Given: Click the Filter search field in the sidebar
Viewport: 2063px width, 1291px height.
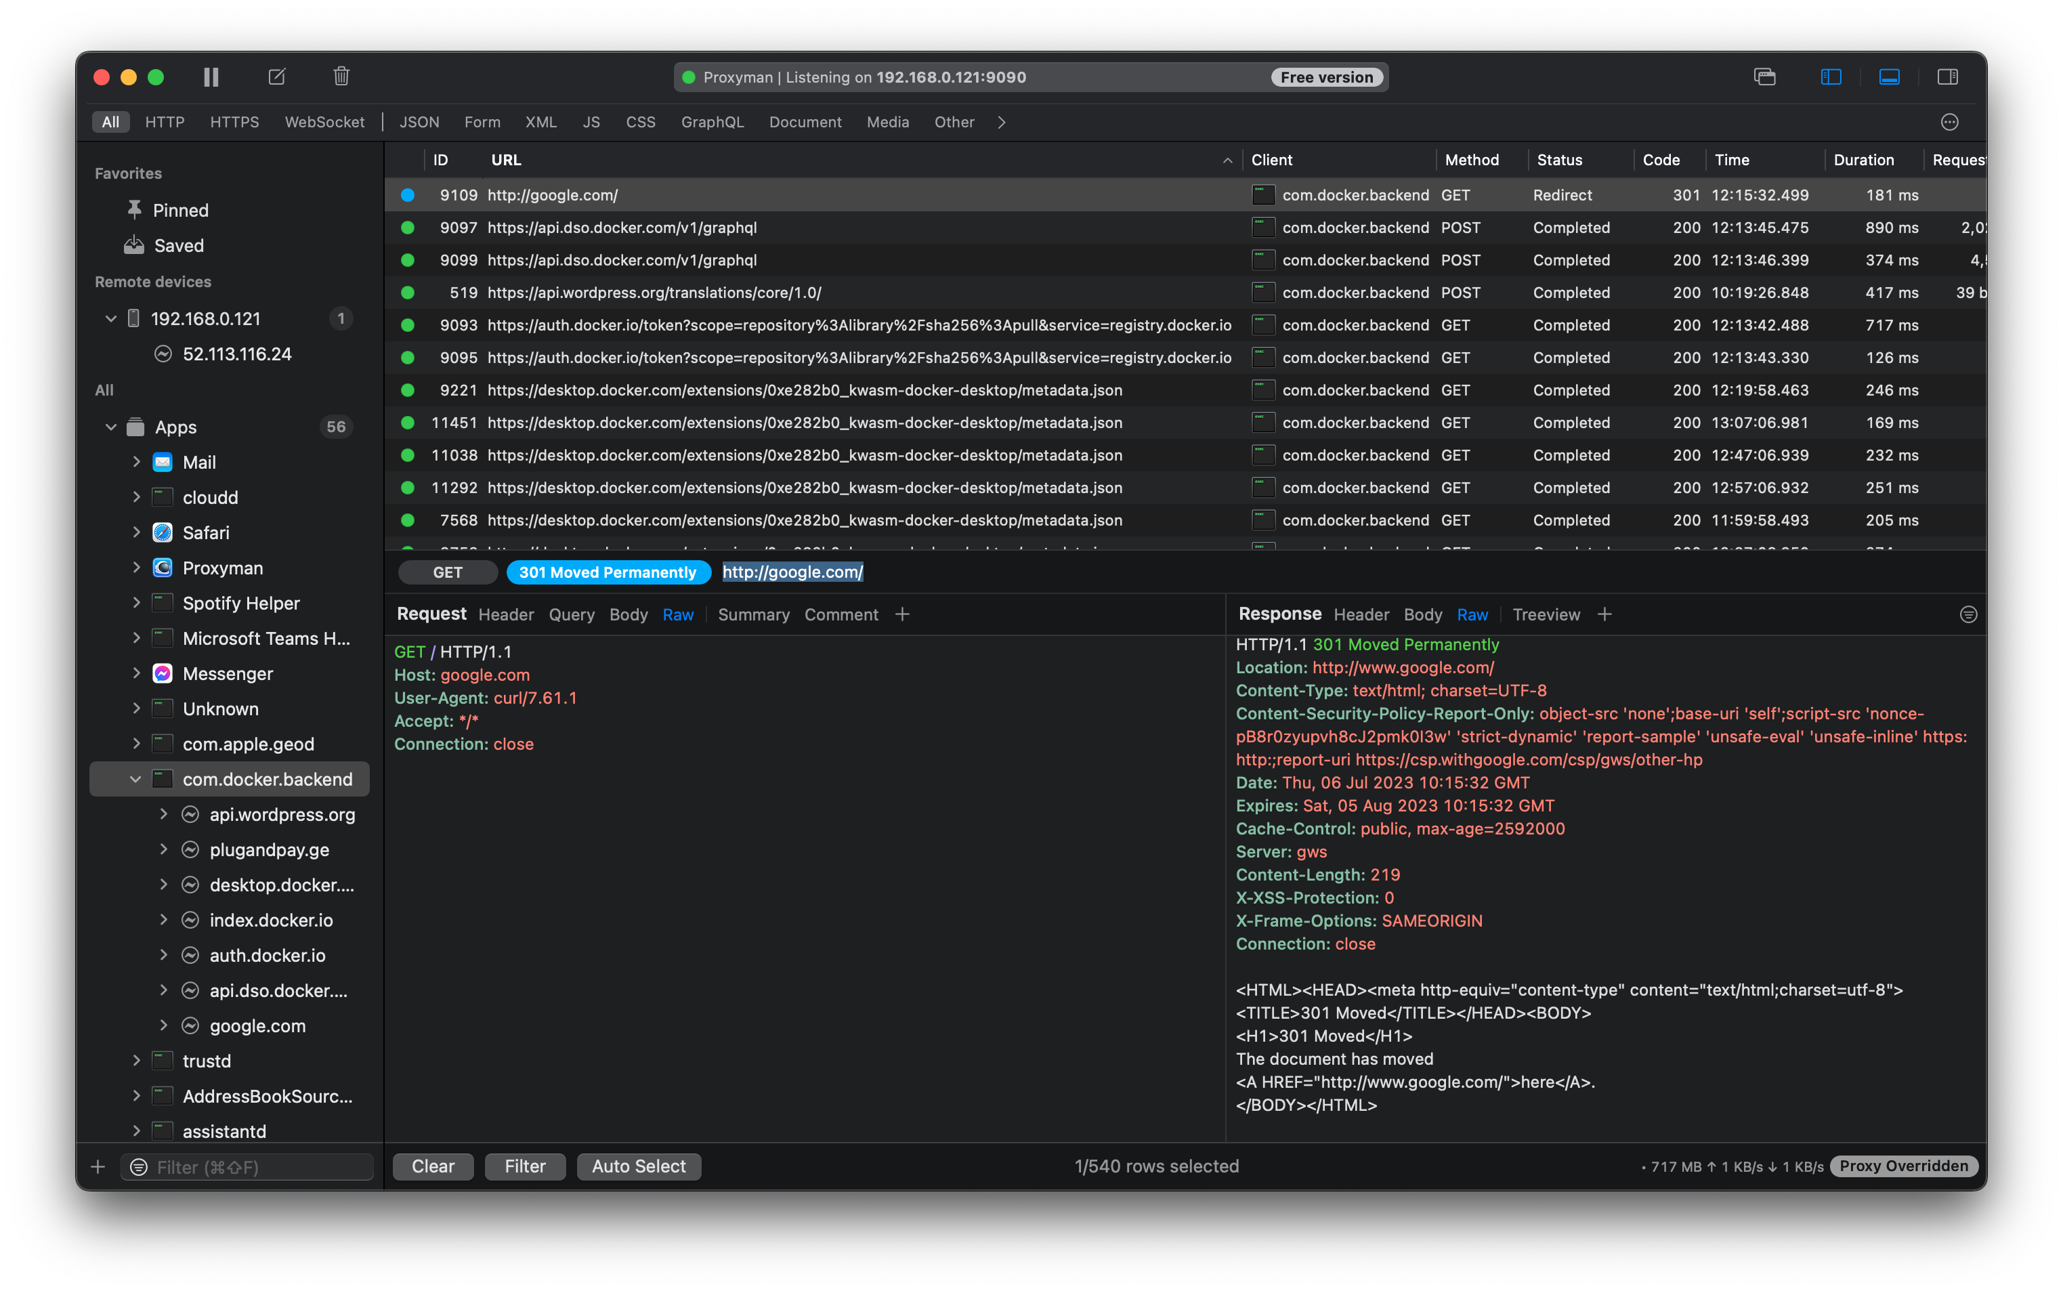Looking at the screenshot, I should [246, 1166].
